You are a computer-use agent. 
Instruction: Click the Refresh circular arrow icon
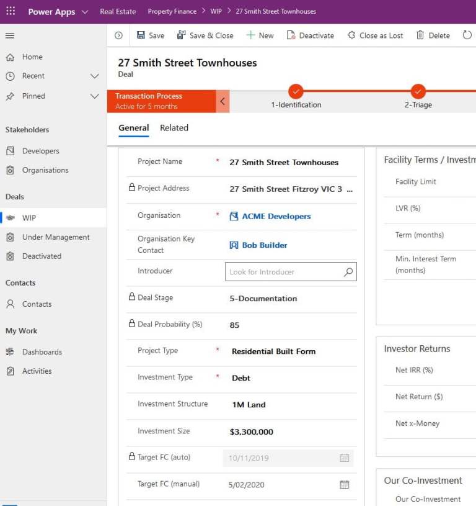467,35
